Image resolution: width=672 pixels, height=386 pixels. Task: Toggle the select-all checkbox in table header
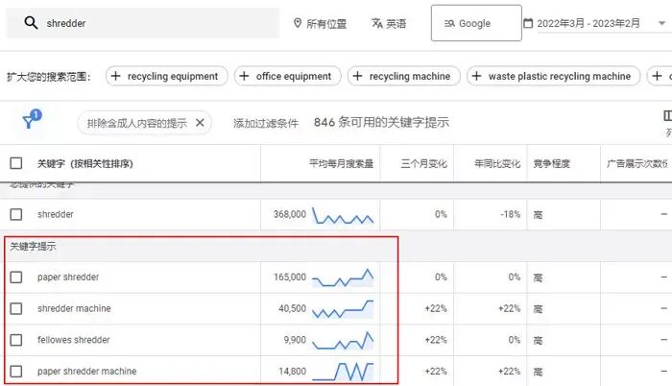[15, 163]
